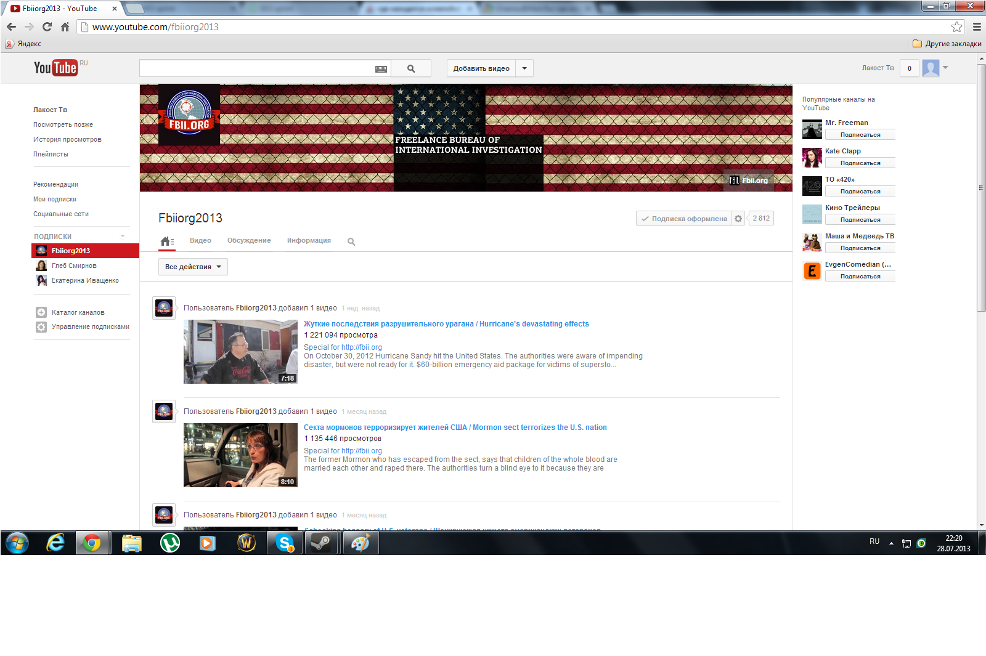Open the Windows Start menu
Screen dimensions: 986x656
[x=17, y=543]
